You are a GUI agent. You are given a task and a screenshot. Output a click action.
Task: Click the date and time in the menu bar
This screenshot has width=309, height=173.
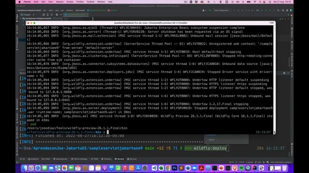282,2
